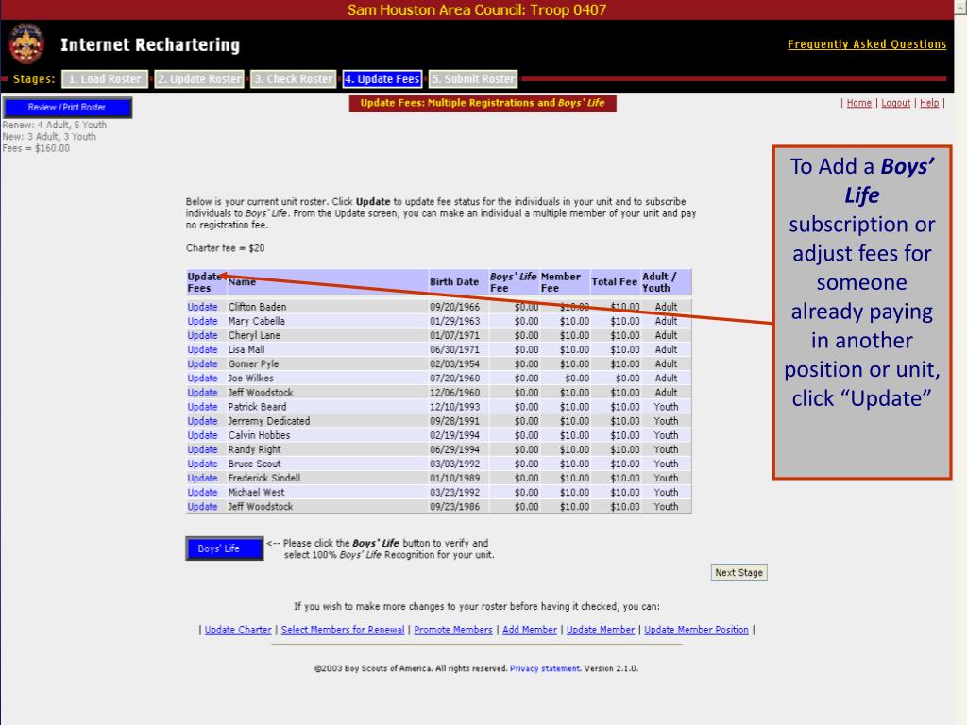Click Update for Jerremy Dedicated
967x725 pixels.
(x=202, y=421)
